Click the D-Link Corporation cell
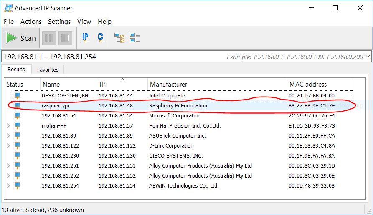Image resolution: width=373 pixels, height=215 pixels. [171, 145]
